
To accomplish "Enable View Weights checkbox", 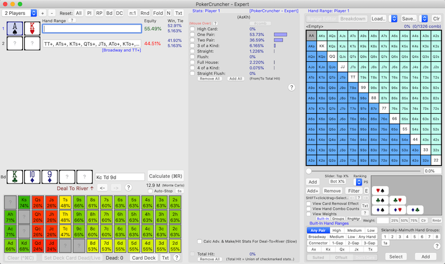I will pyautogui.click(x=308, y=214).
